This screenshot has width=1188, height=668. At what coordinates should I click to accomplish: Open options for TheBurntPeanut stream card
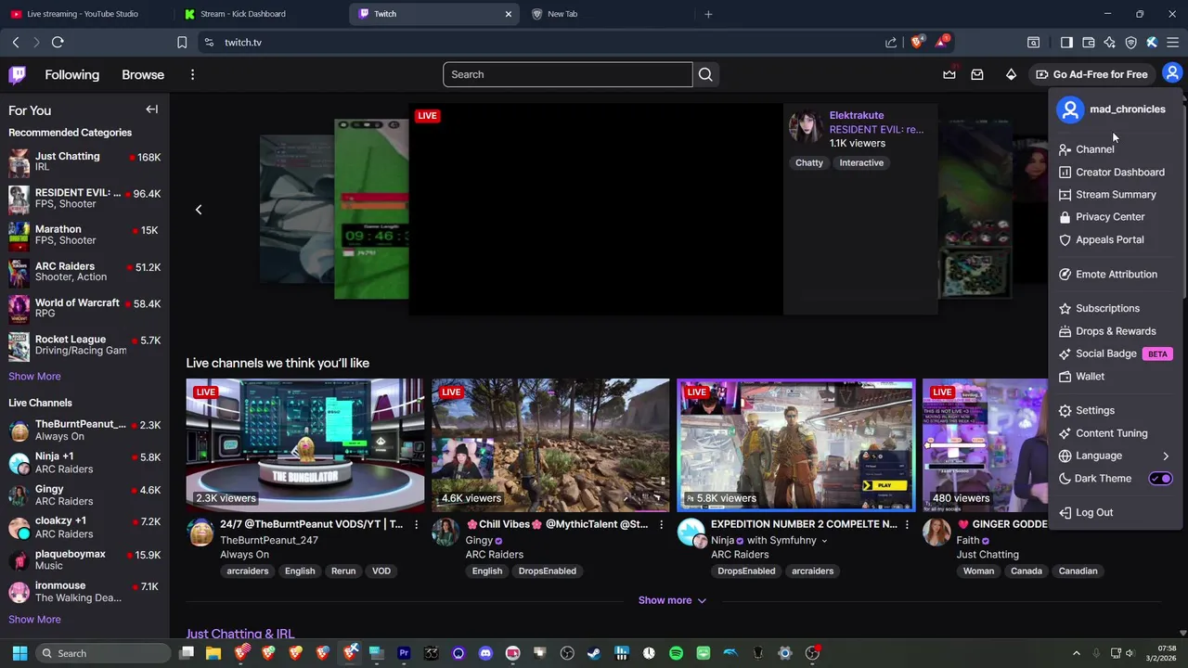[416, 525]
